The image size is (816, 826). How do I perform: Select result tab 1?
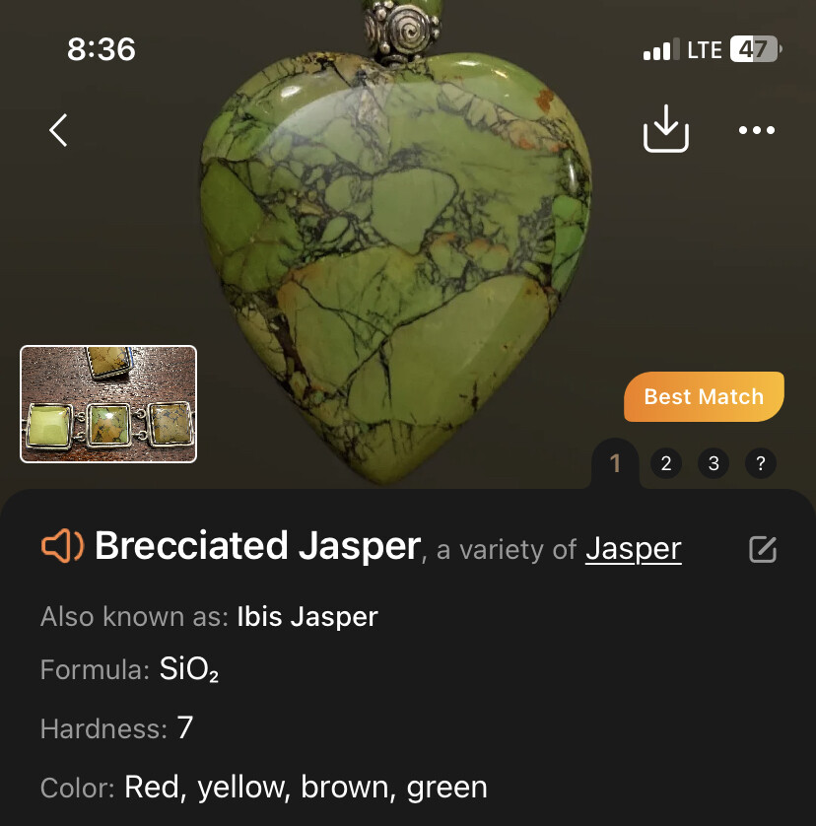click(x=615, y=463)
